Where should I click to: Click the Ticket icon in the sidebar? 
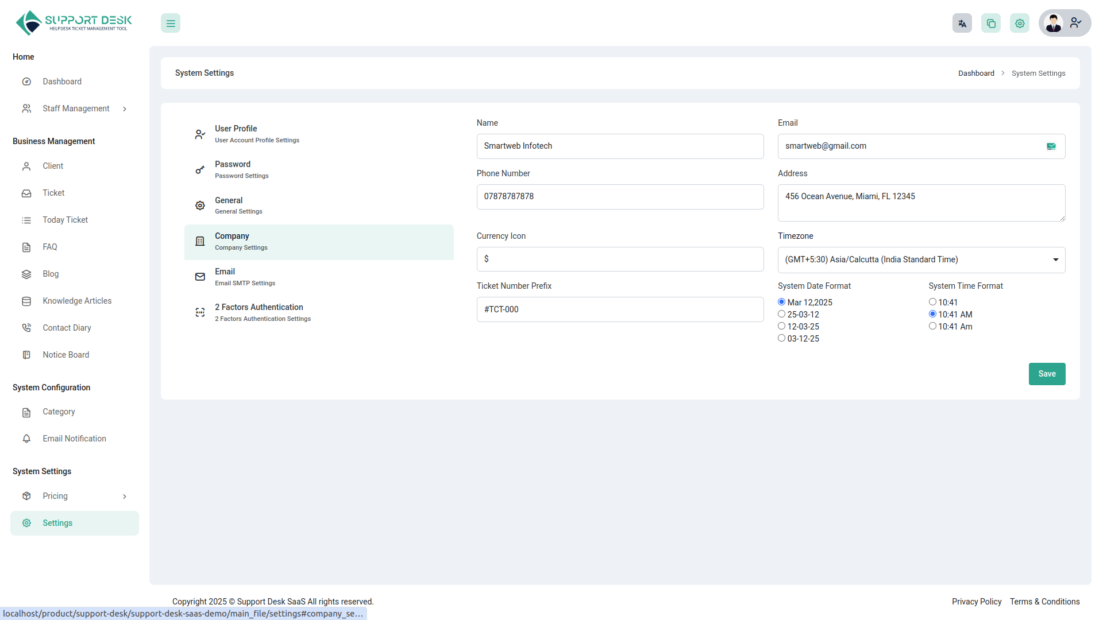pyautogui.click(x=26, y=193)
